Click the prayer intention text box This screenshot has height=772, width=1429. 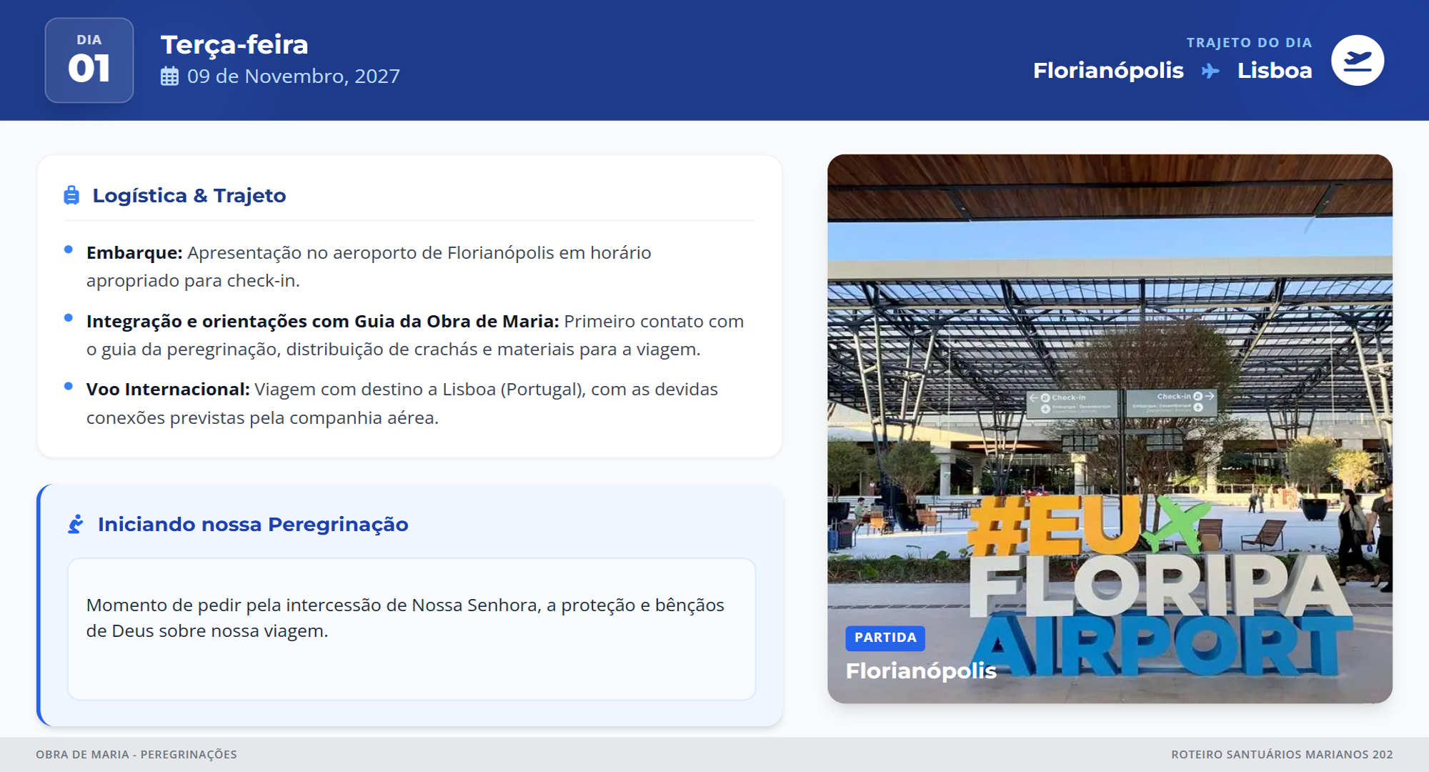[412, 628]
